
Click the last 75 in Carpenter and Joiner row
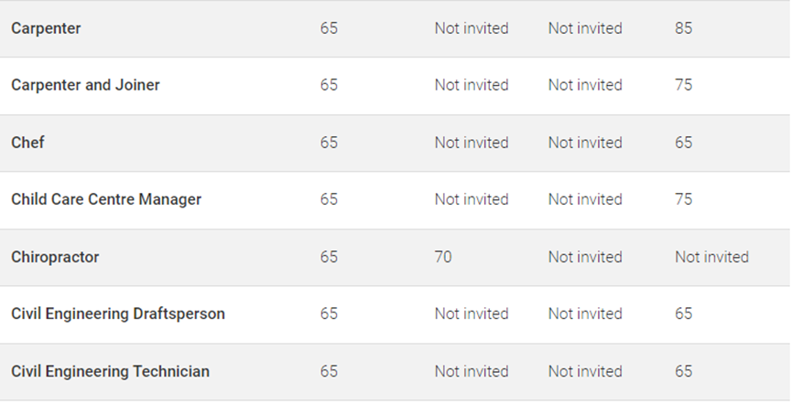point(683,85)
